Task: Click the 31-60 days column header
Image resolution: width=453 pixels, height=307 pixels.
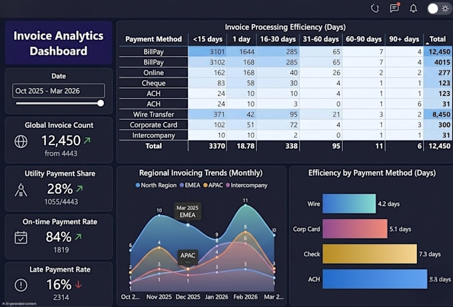Action: pyautogui.click(x=320, y=39)
